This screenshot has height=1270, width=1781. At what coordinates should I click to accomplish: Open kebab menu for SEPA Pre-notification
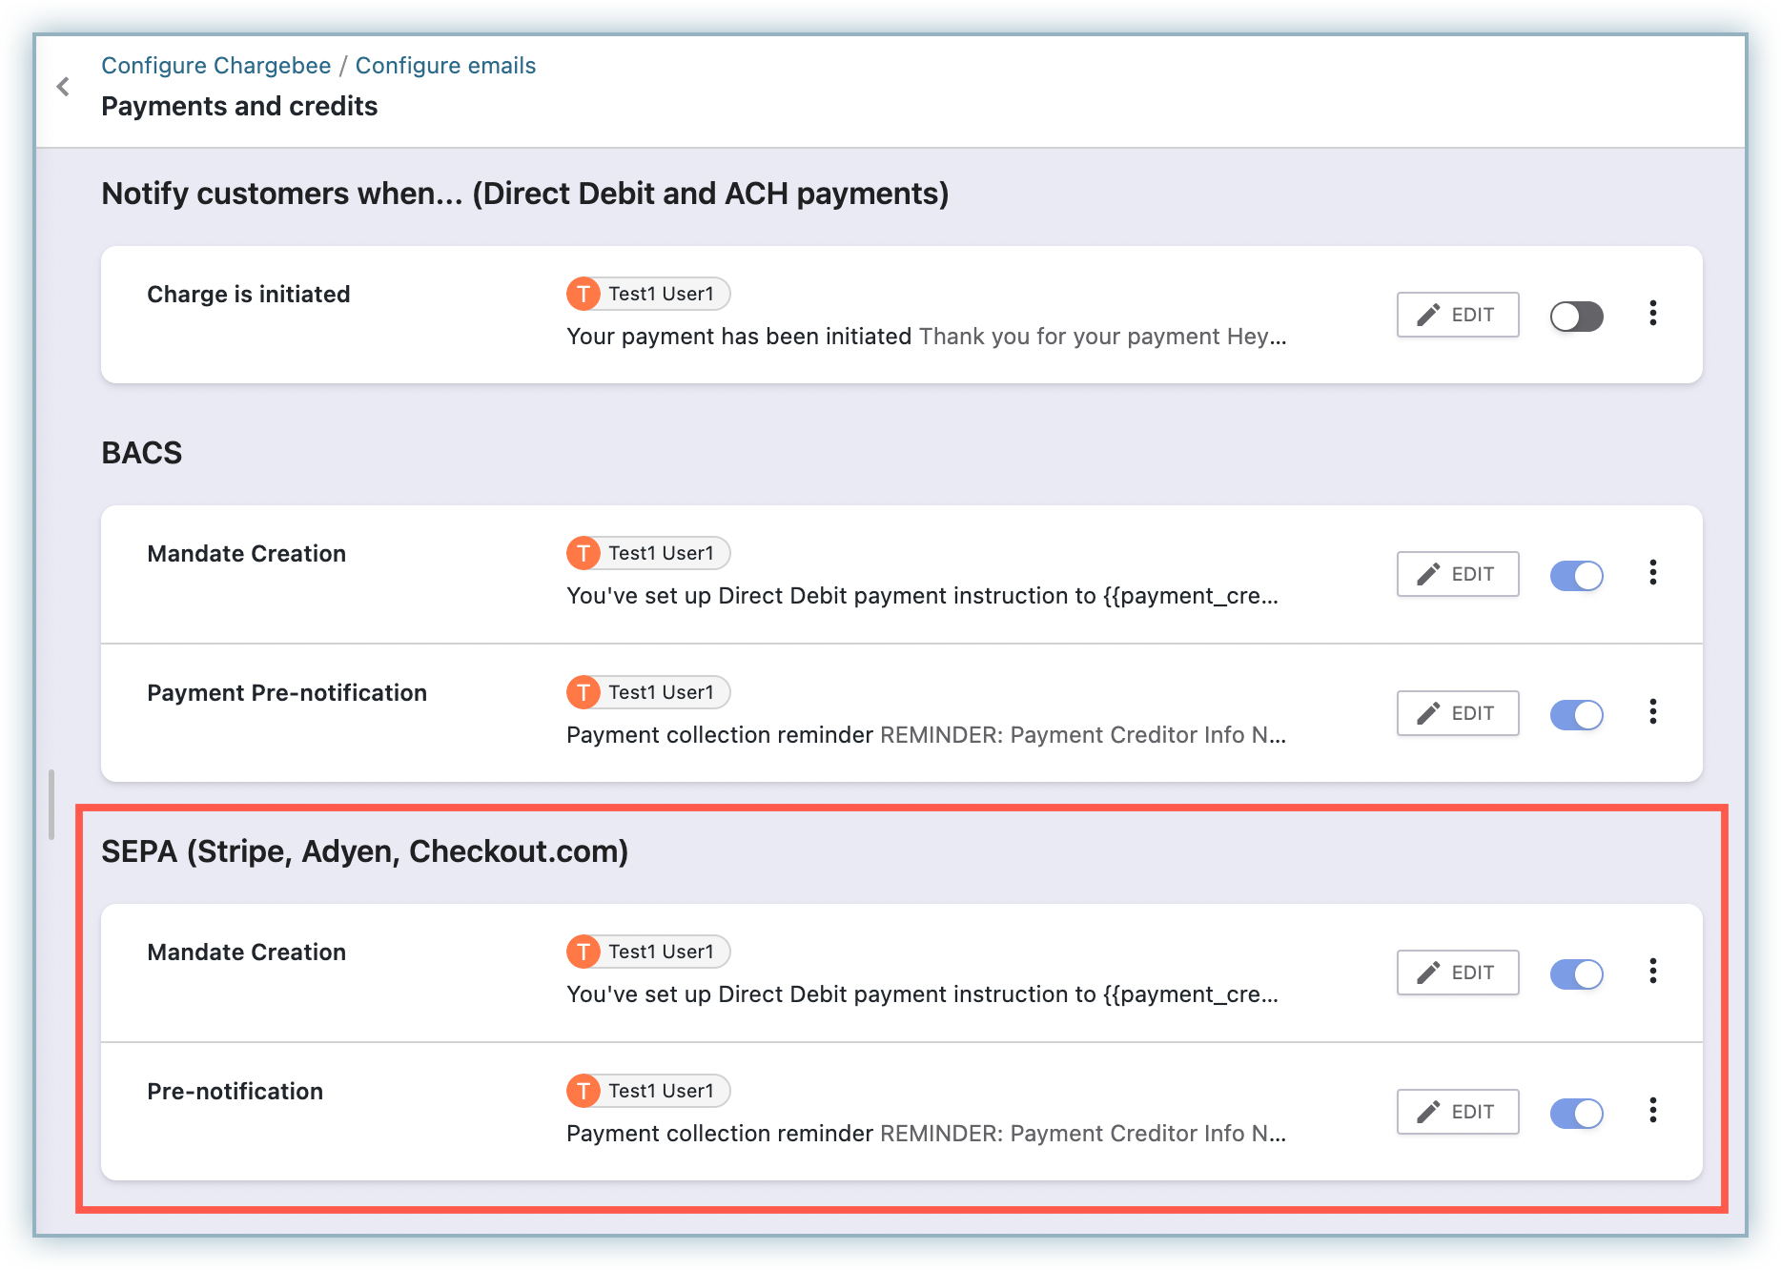tap(1652, 1111)
